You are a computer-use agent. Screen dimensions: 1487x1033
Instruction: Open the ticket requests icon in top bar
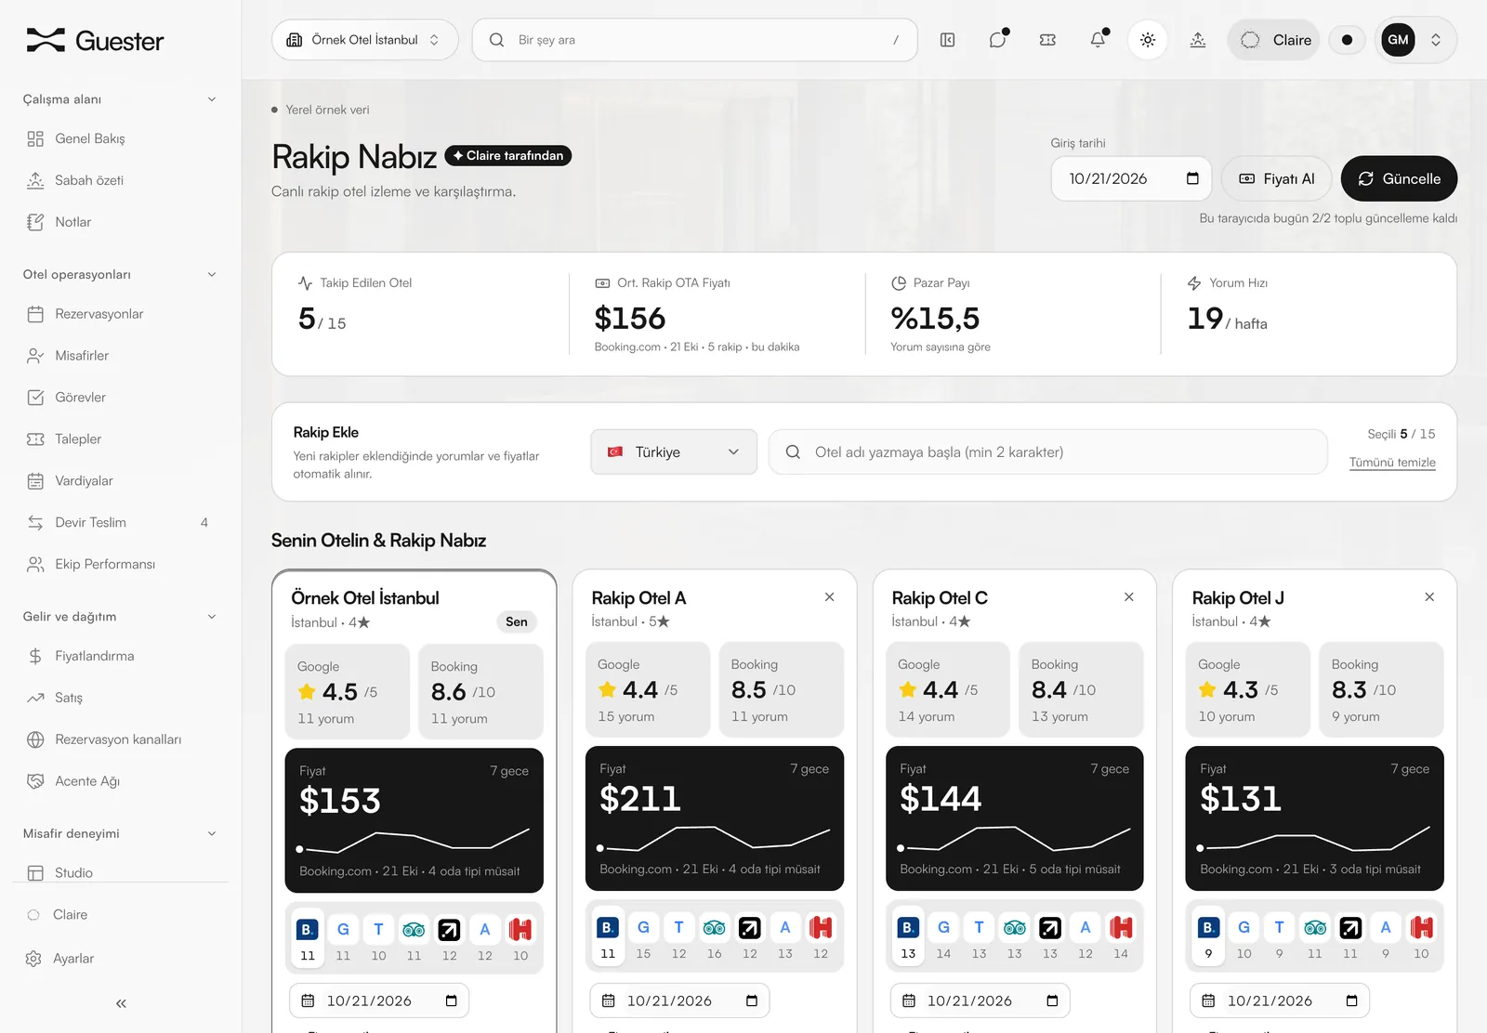point(1047,40)
